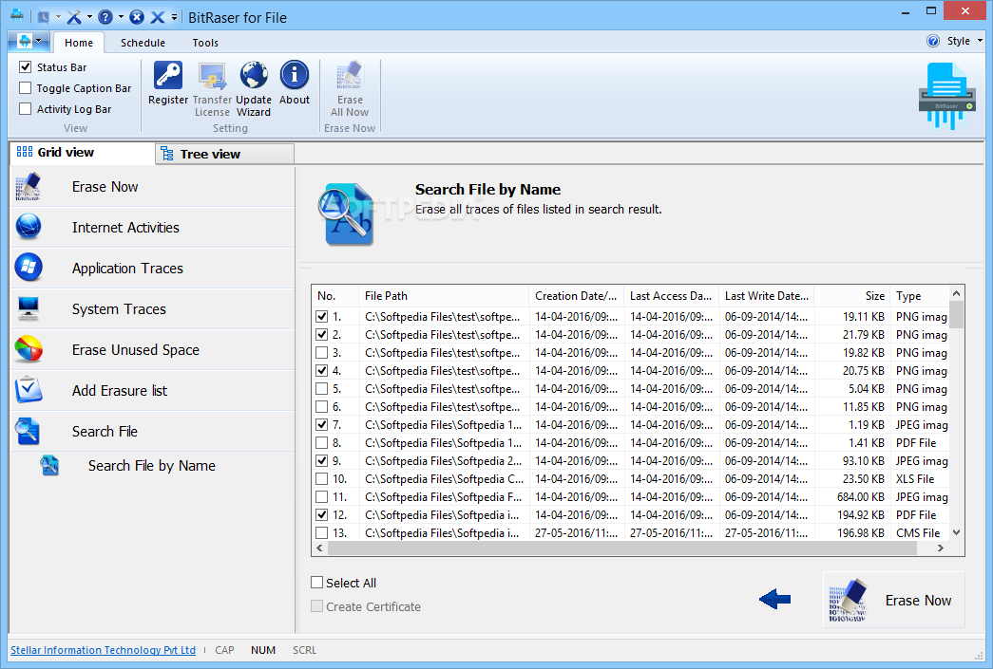Image resolution: width=993 pixels, height=669 pixels.
Task: Click the vertical scrollbar up arrow
Action: 956,293
